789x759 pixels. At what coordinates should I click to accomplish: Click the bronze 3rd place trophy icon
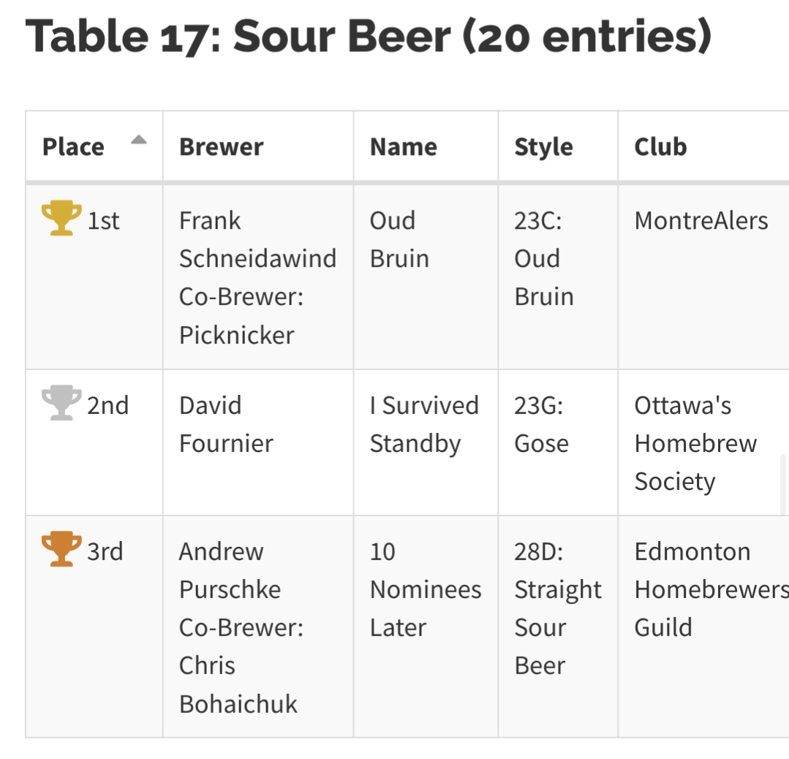coord(61,551)
